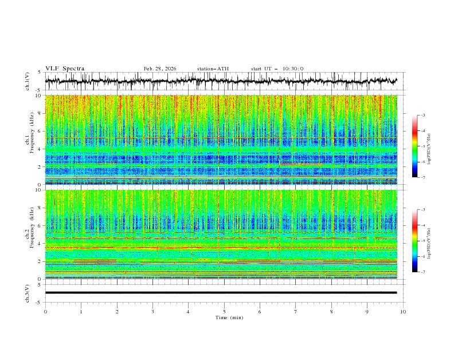This screenshot has height=350, width=454.
Task: Click the ch.1 voltage waveform trace
Action: [x=221, y=81]
